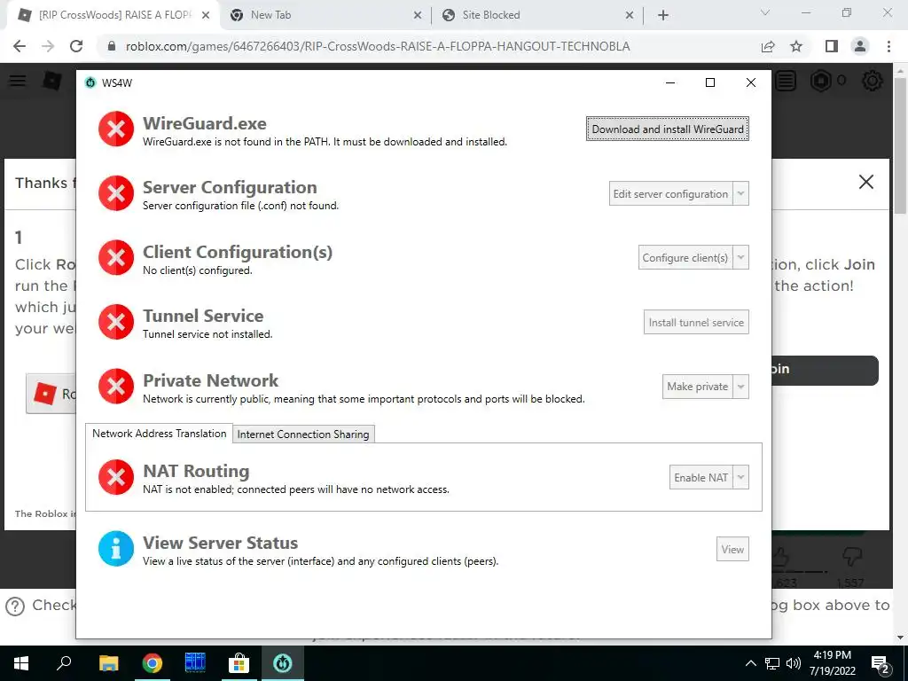908x681 pixels.
Task: Reload the Roblox page in Chrome
Action: [x=76, y=46]
